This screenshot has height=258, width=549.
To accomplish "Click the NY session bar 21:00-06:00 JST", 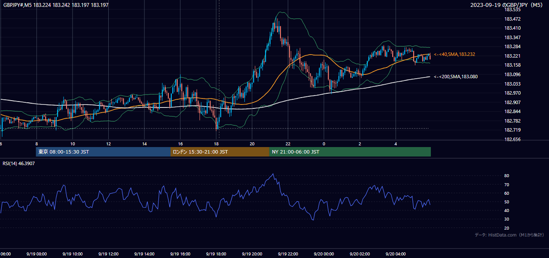I will (350, 152).
